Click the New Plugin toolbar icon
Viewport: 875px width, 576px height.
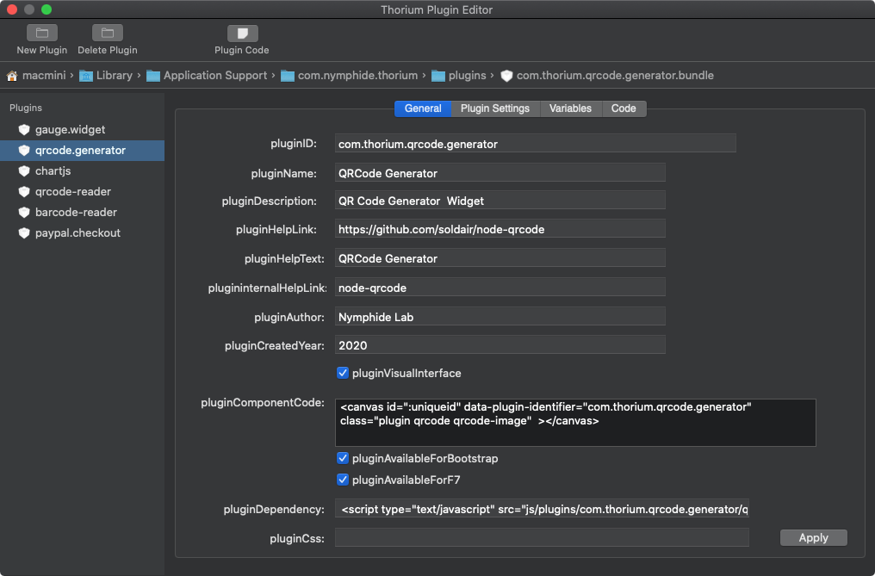(41, 34)
